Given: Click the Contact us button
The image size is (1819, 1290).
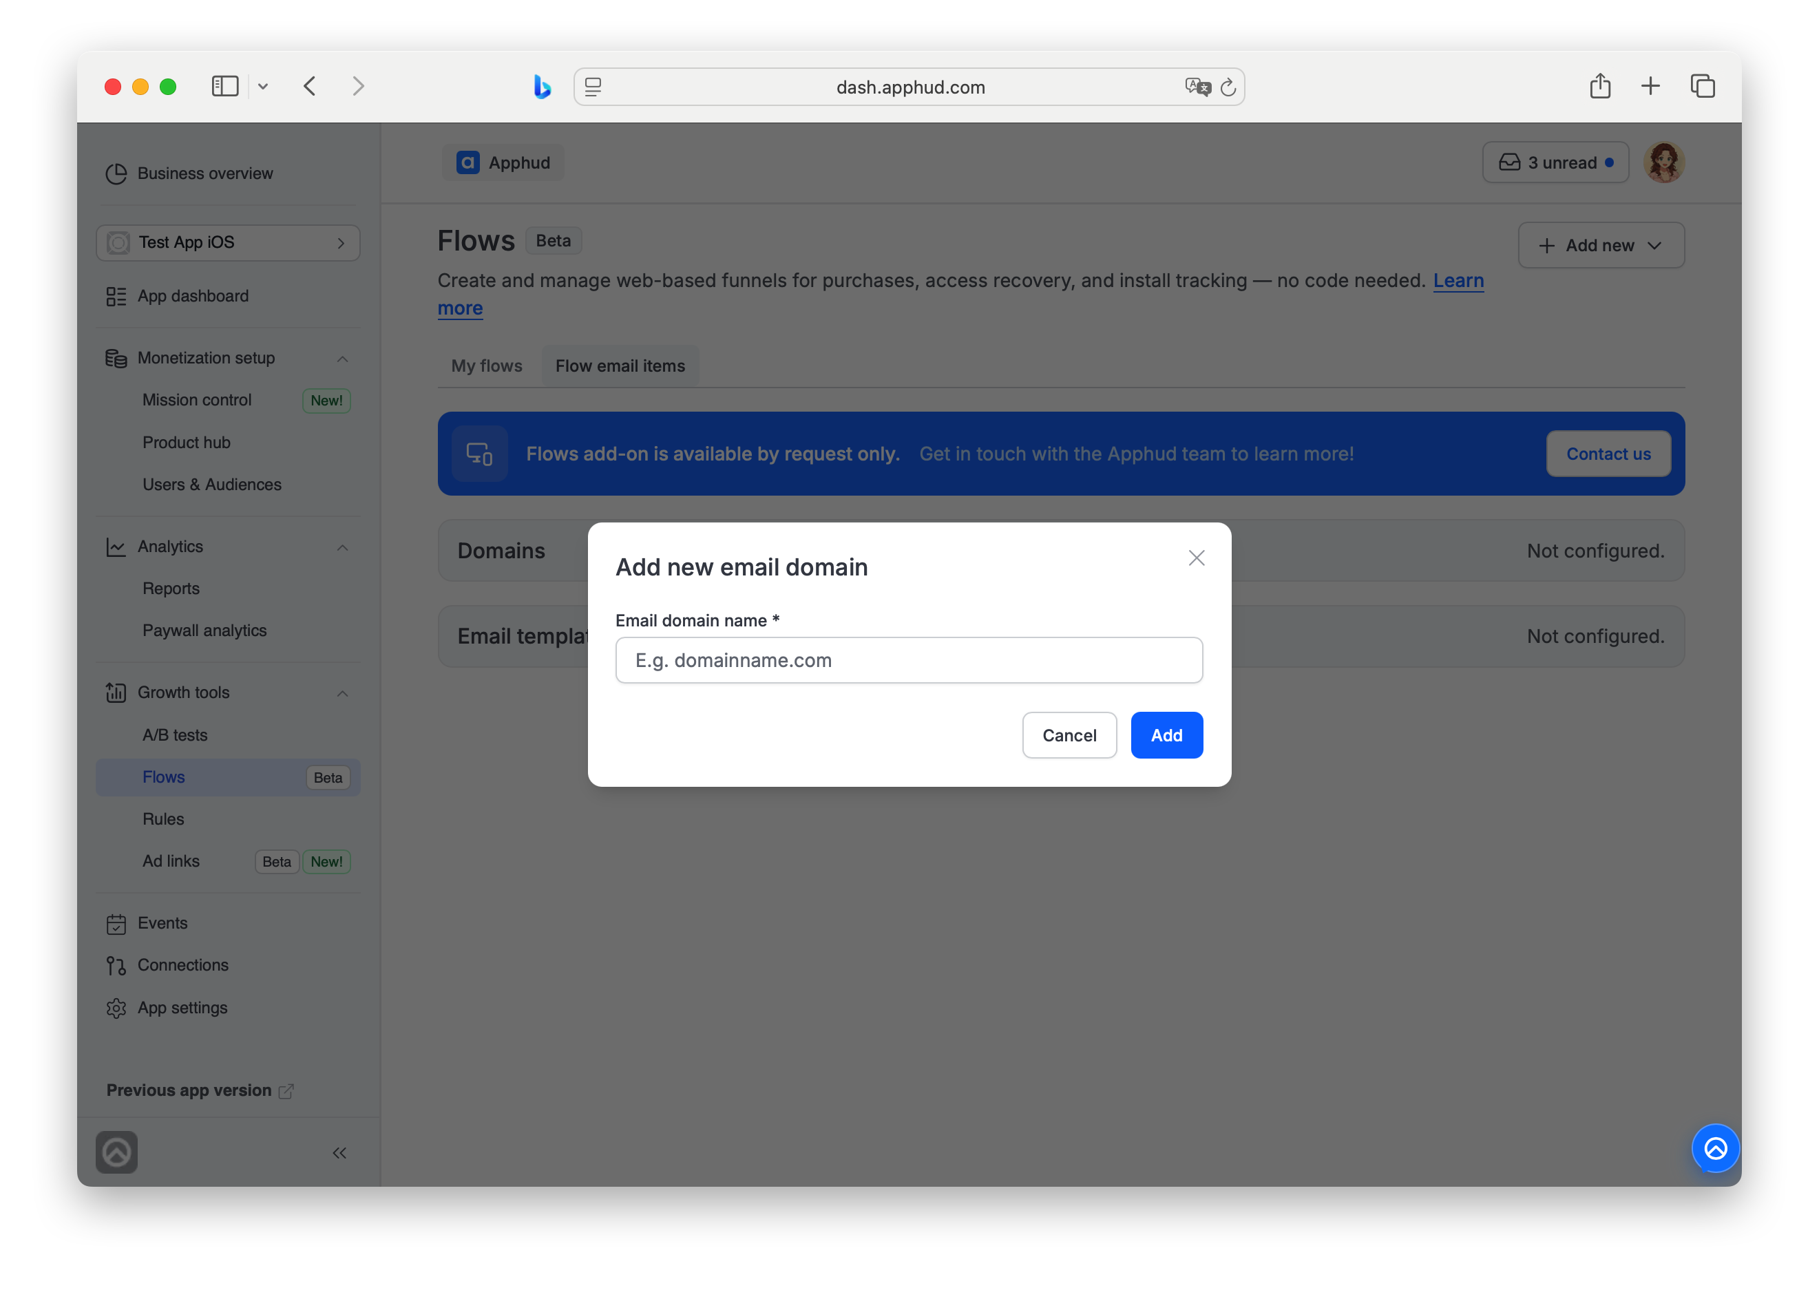Looking at the screenshot, I should [x=1608, y=454].
